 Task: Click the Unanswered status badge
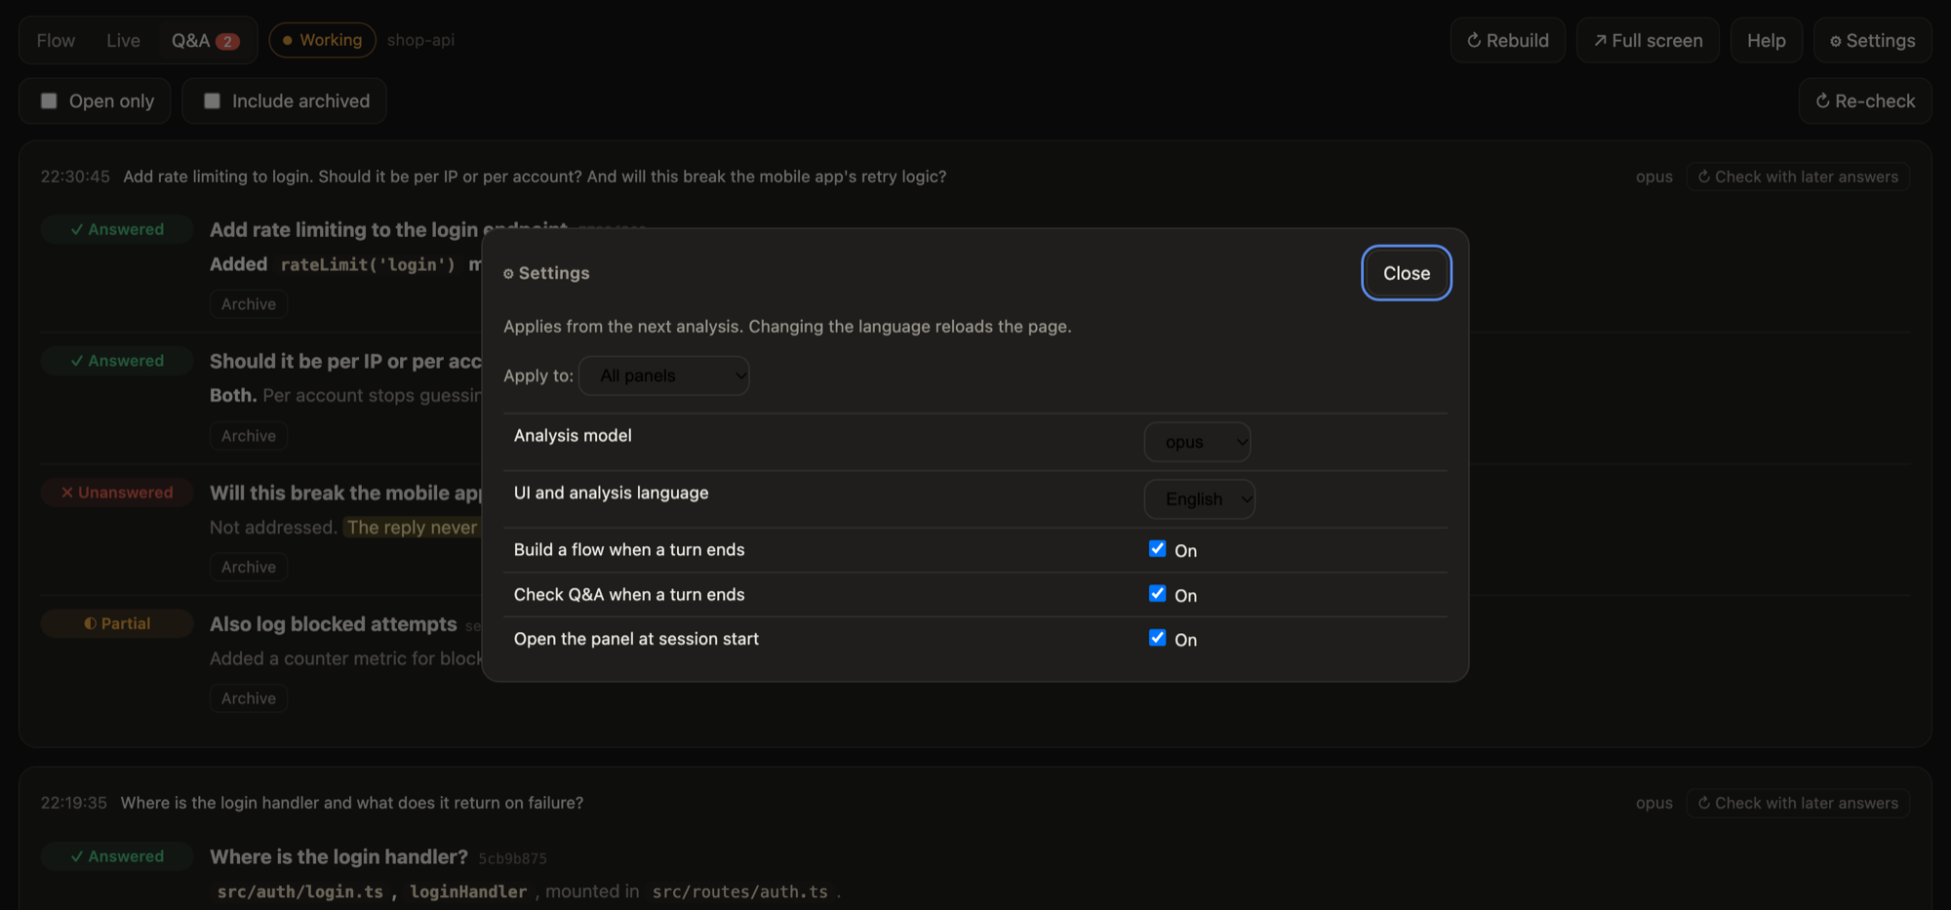[117, 493]
